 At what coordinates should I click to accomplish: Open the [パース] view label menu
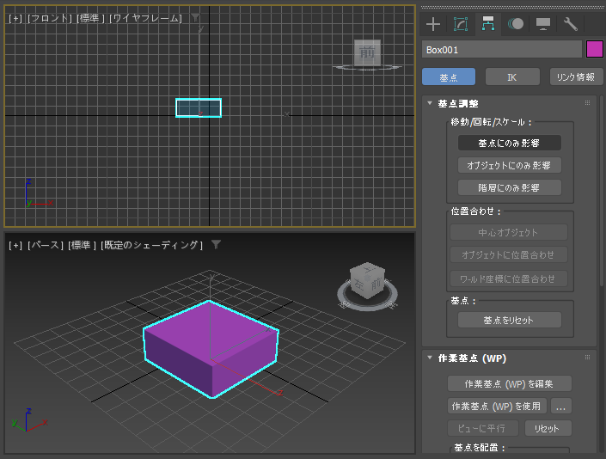tap(46, 245)
